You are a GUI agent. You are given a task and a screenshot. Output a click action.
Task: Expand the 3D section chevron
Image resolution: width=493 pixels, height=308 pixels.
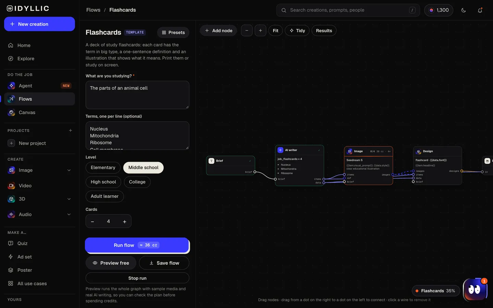click(x=69, y=199)
